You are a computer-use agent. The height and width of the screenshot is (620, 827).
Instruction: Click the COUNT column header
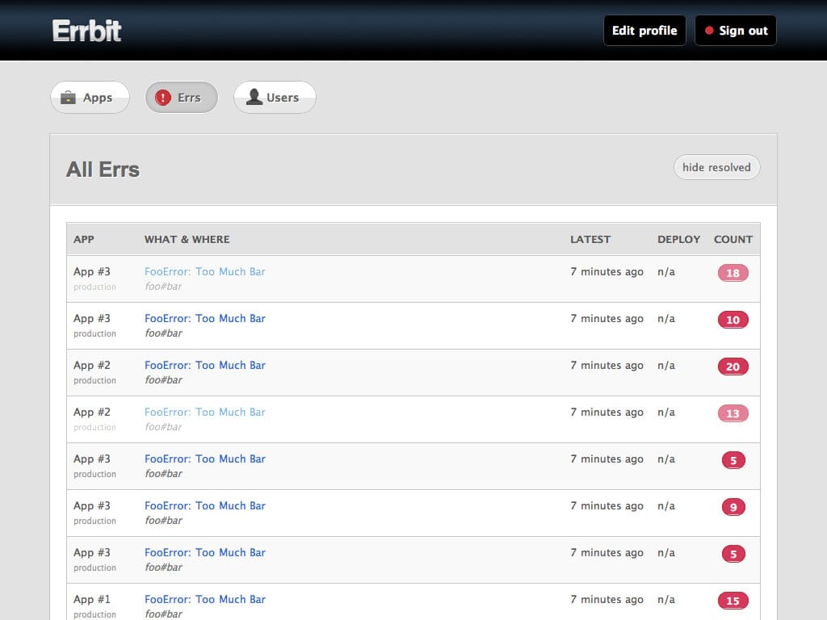[733, 239]
